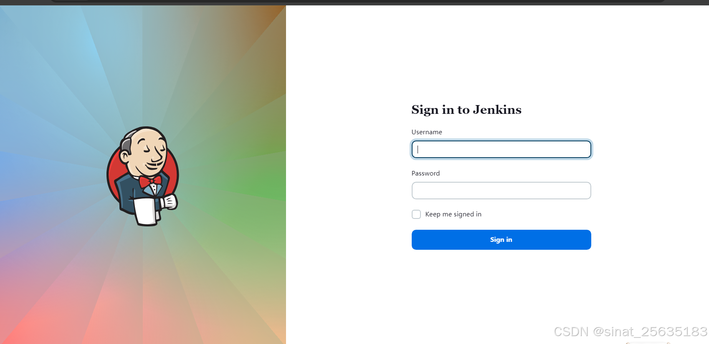Click the blue Sign in button
Viewport: 709px width, 344px height.
click(x=501, y=240)
